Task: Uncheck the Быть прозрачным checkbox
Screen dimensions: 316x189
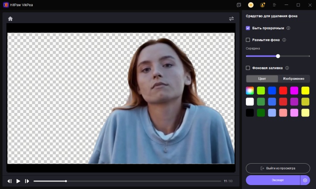Action: click(248, 28)
